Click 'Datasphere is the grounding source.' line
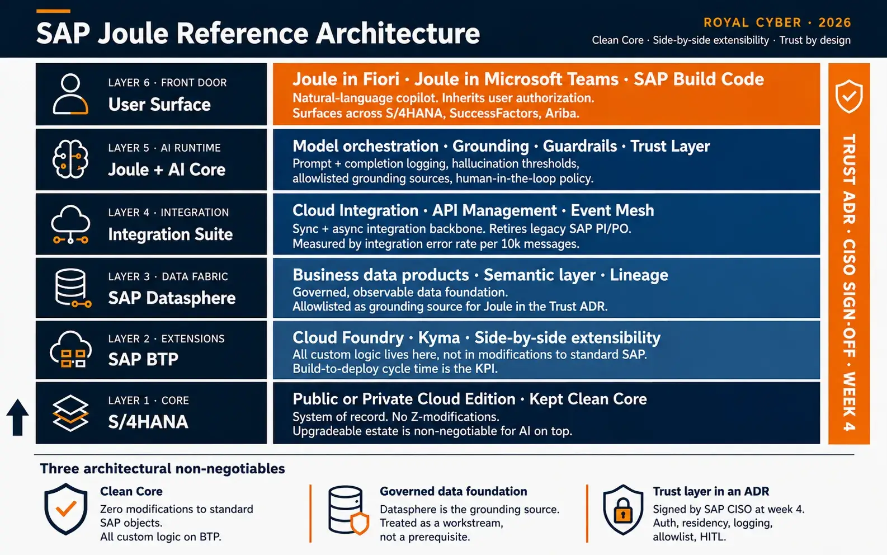887x555 pixels. [x=470, y=509]
